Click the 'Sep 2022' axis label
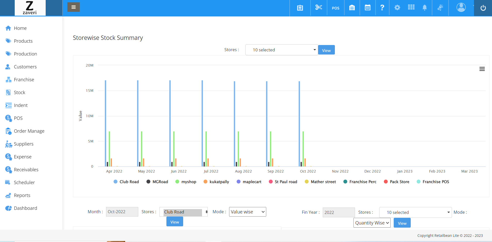The height and width of the screenshot is (242, 492). pyautogui.click(x=276, y=171)
